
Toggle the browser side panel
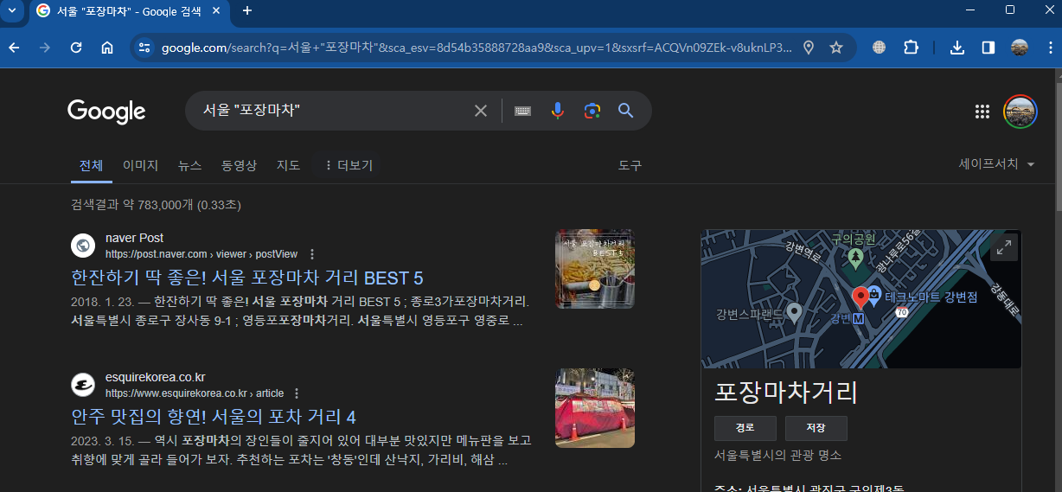(988, 48)
